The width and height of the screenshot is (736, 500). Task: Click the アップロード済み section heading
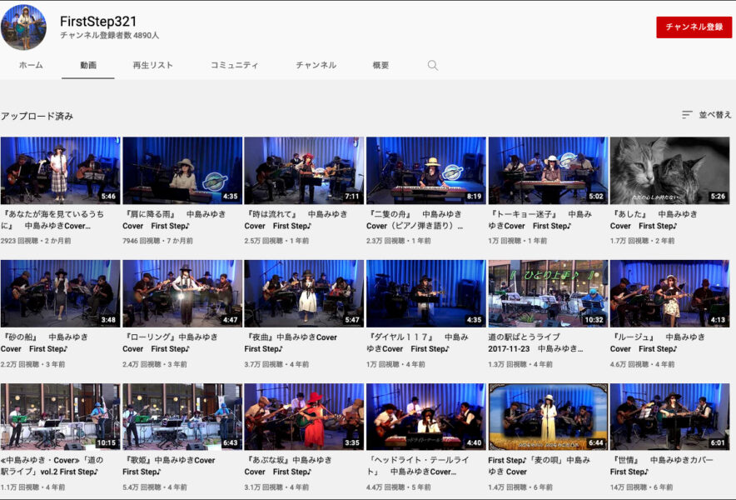coord(37,116)
